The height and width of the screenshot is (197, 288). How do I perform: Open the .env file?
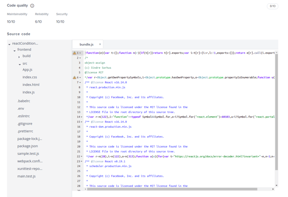point(21,108)
